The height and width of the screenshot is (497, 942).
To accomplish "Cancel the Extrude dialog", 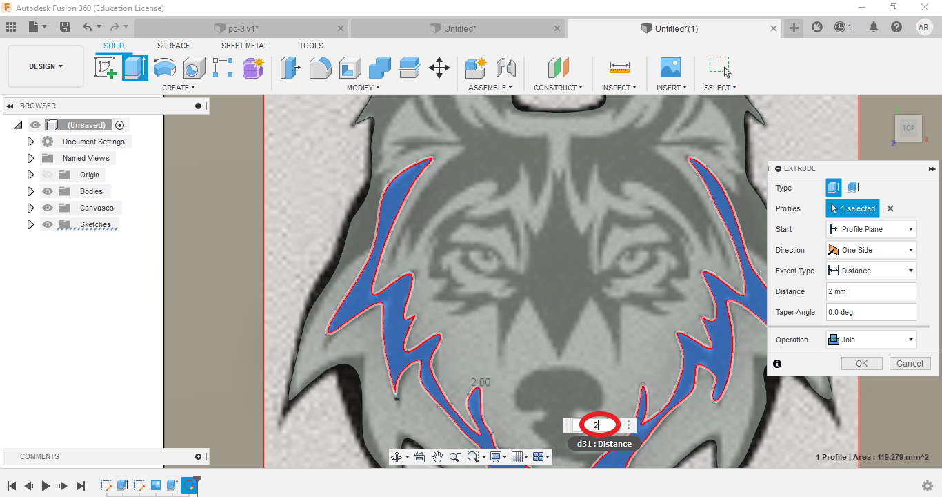I will [x=910, y=364].
